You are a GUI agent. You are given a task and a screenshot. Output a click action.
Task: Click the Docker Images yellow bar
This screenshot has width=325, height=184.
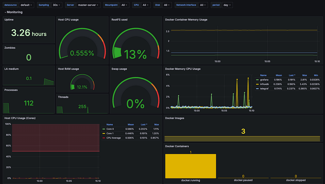pos(242,139)
